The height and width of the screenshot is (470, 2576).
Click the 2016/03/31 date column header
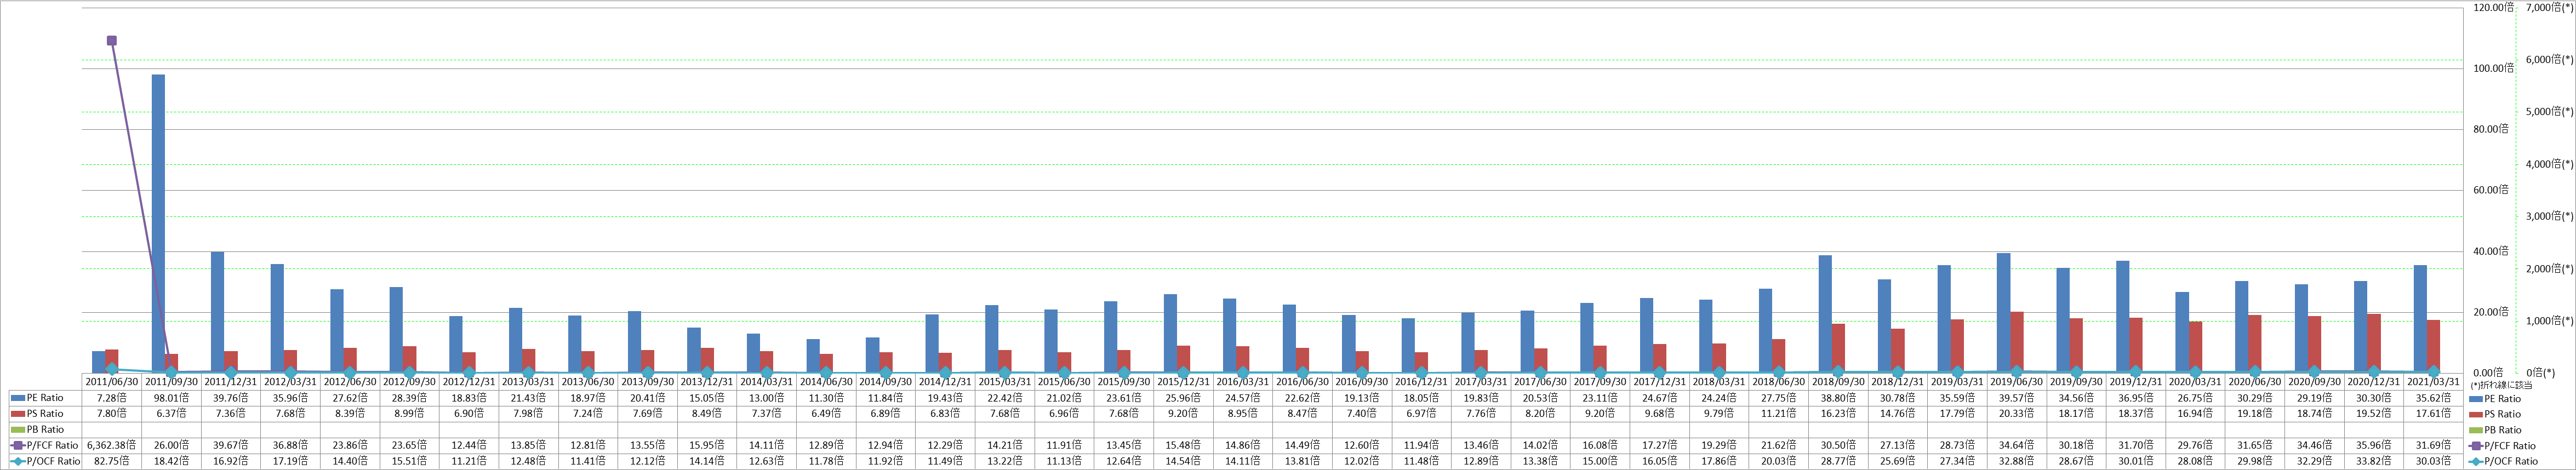(1243, 382)
